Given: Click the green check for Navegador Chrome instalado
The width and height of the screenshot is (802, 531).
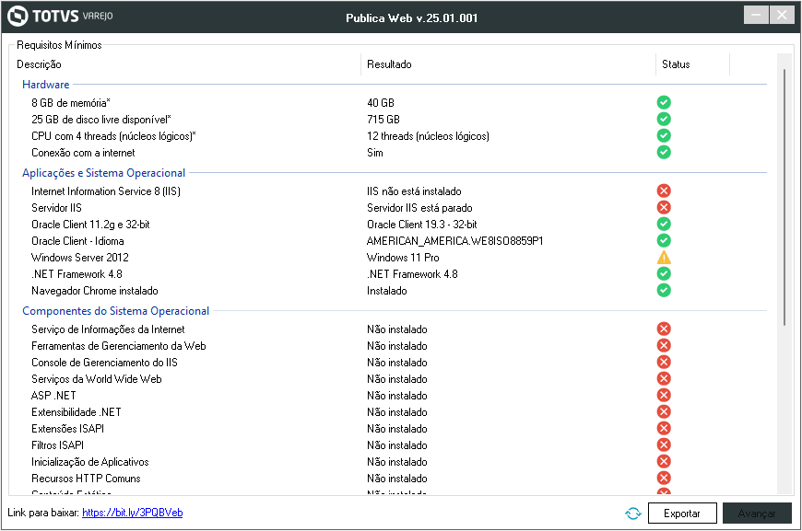Looking at the screenshot, I should pyautogui.click(x=664, y=290).
